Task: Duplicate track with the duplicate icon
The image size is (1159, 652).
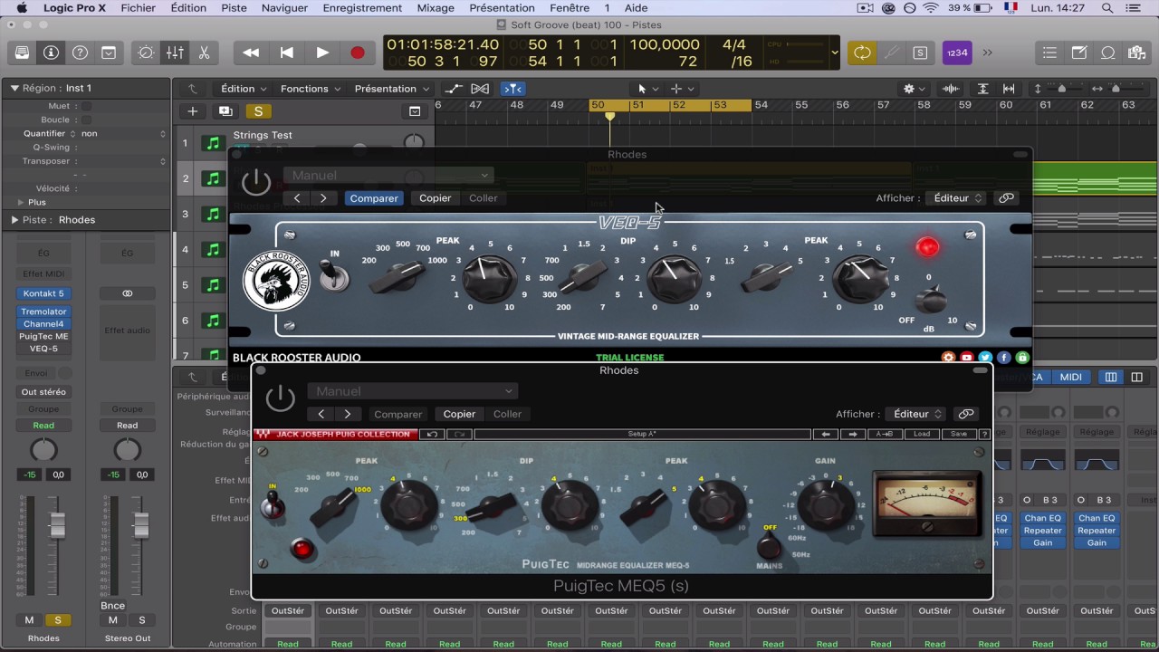Action: [225, 111]
